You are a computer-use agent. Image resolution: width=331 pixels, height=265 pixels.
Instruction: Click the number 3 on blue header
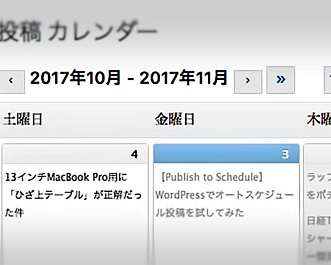(286, 154)
